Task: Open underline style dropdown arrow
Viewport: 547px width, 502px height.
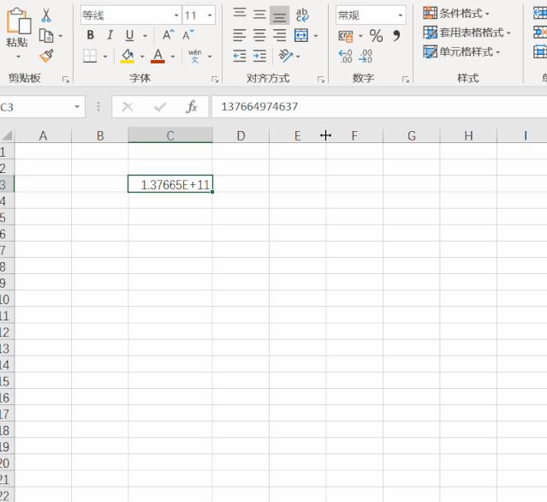Action: pyautogui.click(x=145, y=36)
